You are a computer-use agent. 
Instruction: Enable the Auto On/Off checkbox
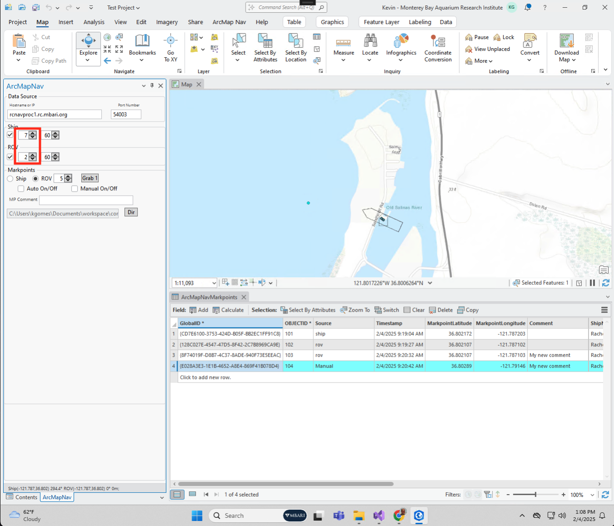point(21,189)
